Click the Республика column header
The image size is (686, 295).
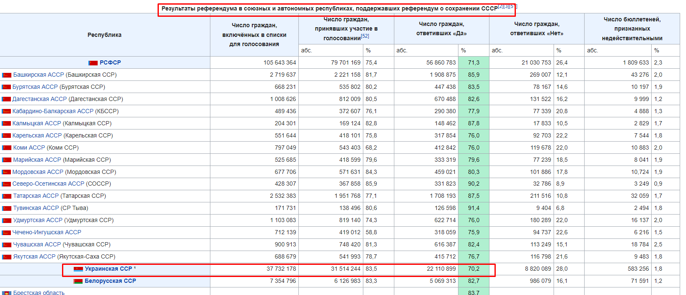click(x=105, y=35)
